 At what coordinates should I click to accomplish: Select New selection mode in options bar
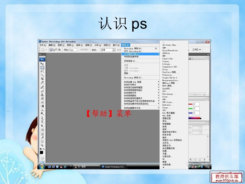pyautogui.click(x=51, y=50)
